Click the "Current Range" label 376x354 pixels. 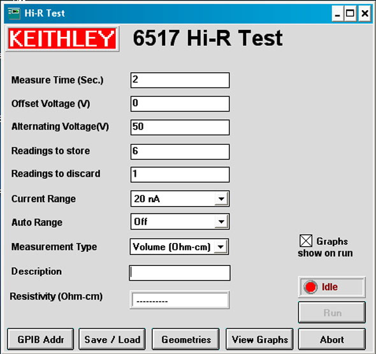[x=43, y=199]
